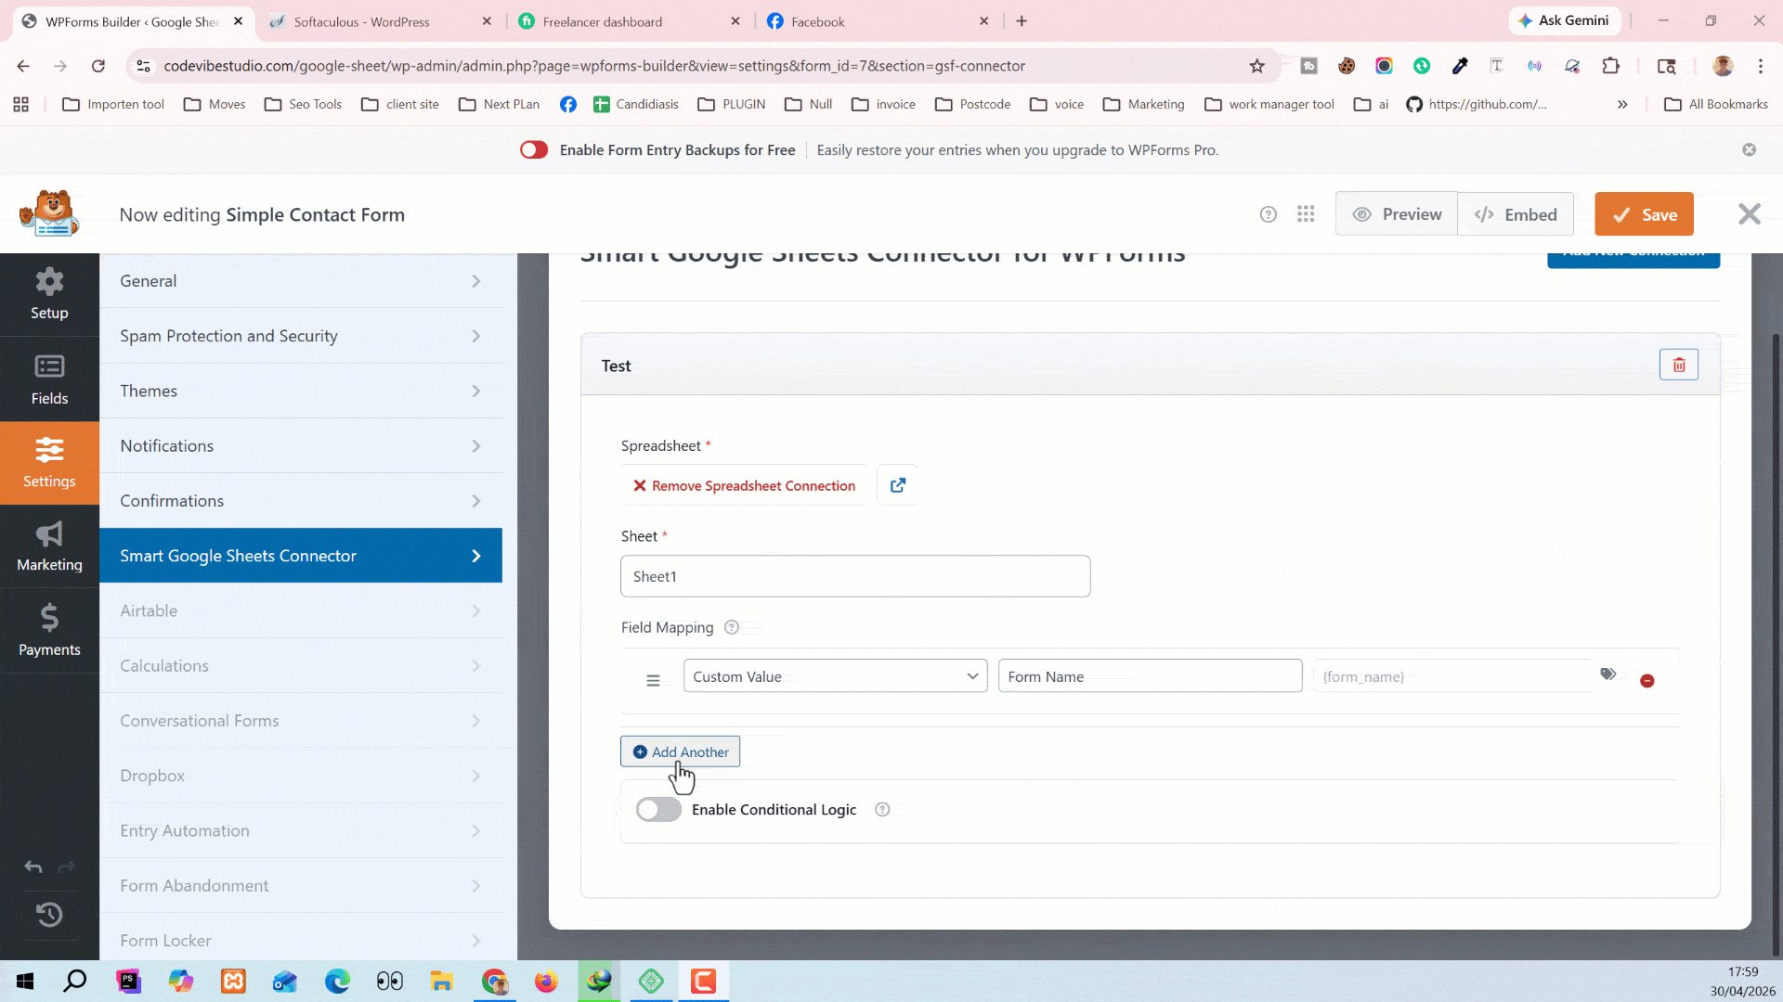Click the undo arrow in sidebar
This screenshot has width=1783, height=1002.
33,867
